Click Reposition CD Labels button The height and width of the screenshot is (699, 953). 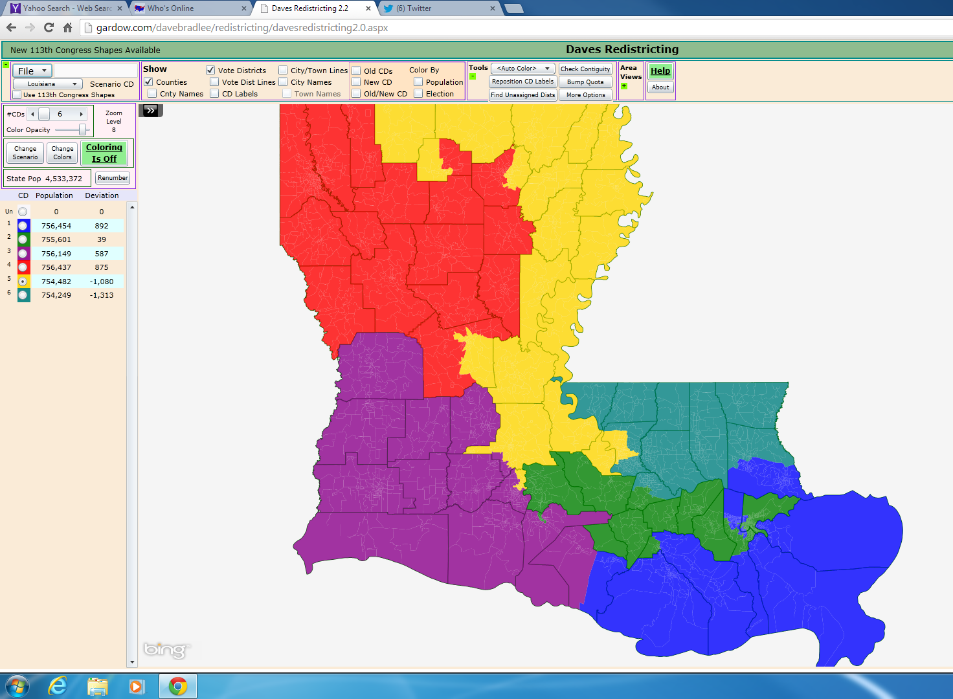click(x=522, y=82)
